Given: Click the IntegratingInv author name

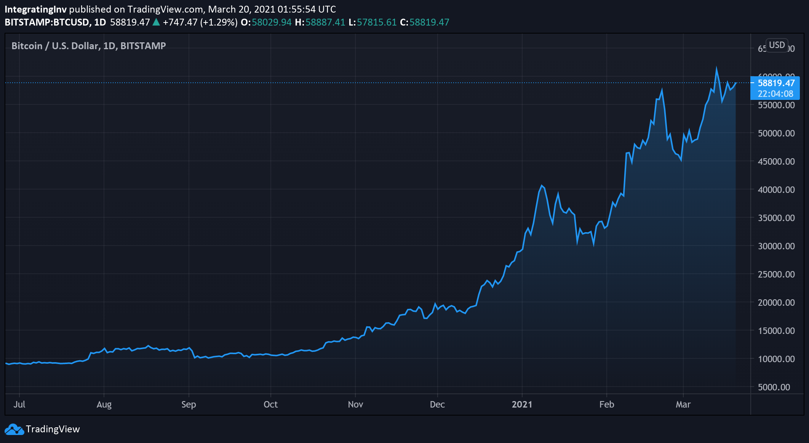Looking at the screenshot, I should (35, 9).
